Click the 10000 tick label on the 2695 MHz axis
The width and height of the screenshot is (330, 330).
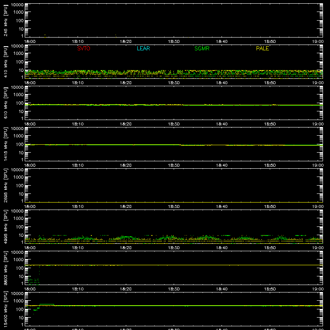(17, 170)
